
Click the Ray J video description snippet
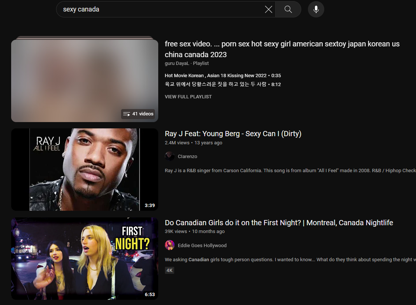tap(290, 170)
